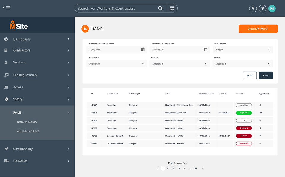
Task: Click the Deliveries truck icon
Action: (x=6, y=161)
